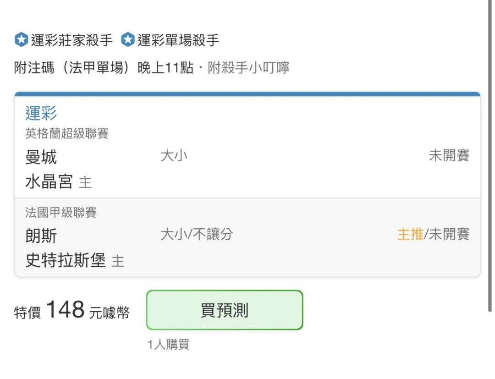Select the 水晶宮 home team name

pyautogui.click(x=49, y=182)
